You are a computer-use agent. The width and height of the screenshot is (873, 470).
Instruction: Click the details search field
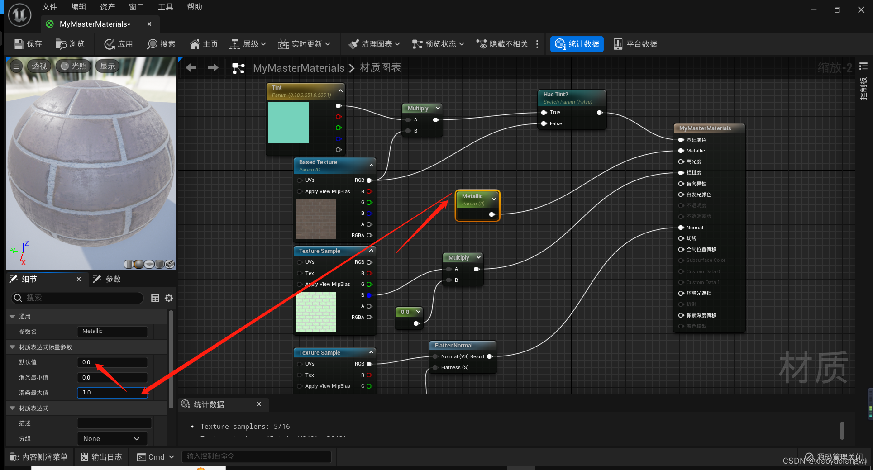click(x=77, y=298)
